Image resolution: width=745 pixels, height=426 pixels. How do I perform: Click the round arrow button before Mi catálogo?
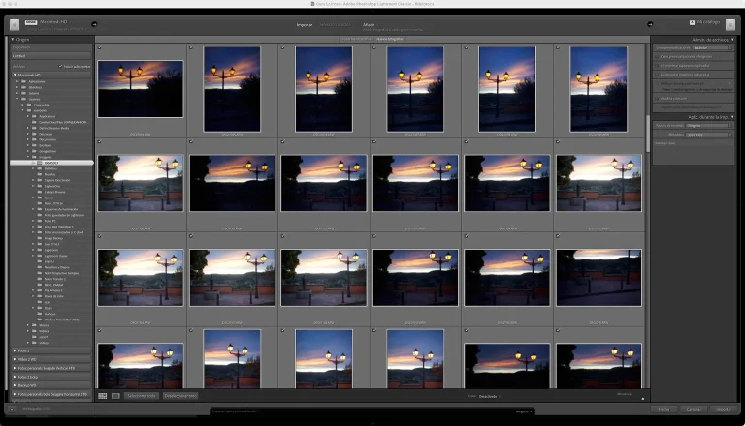click(650, 24)
